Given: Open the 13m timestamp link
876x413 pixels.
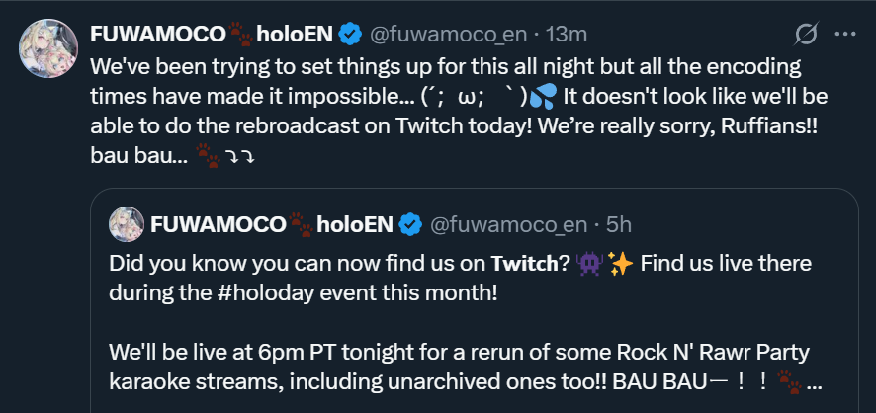Looking at the screenshot, I should [x=568, y=35].
